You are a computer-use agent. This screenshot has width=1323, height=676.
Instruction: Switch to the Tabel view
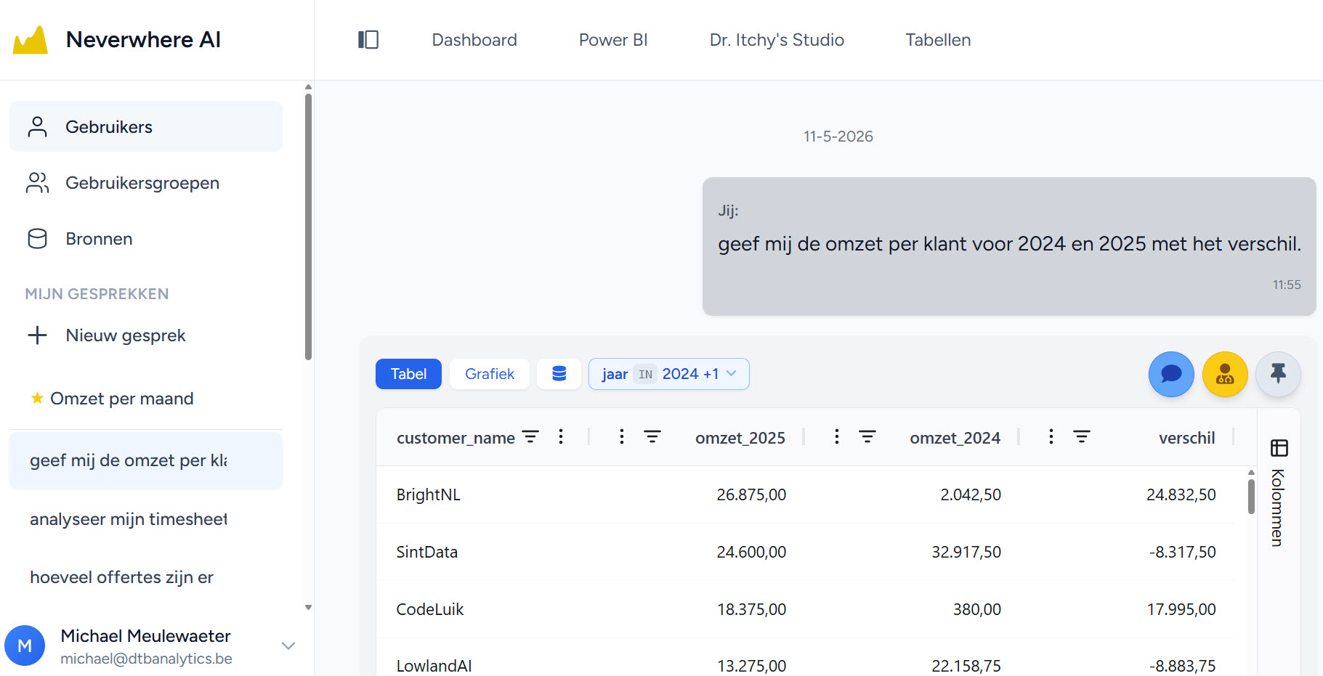tap(408, 374)
